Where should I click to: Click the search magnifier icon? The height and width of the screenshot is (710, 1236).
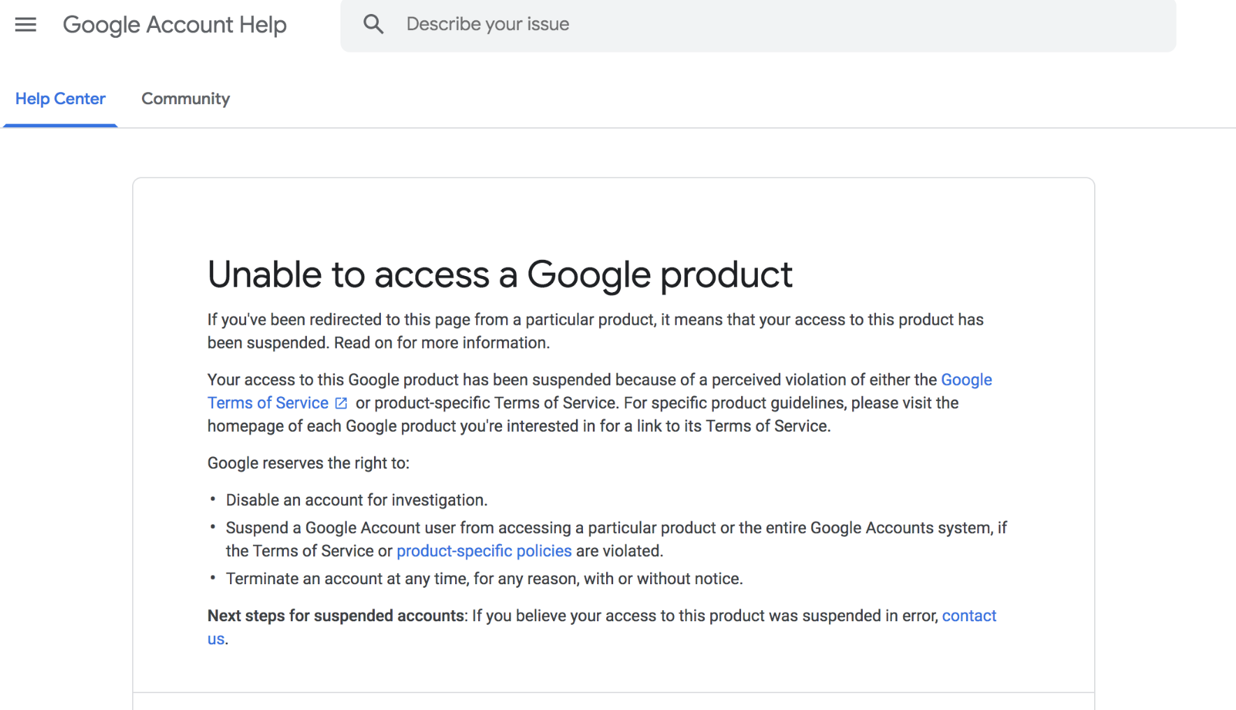pos(373,24)
